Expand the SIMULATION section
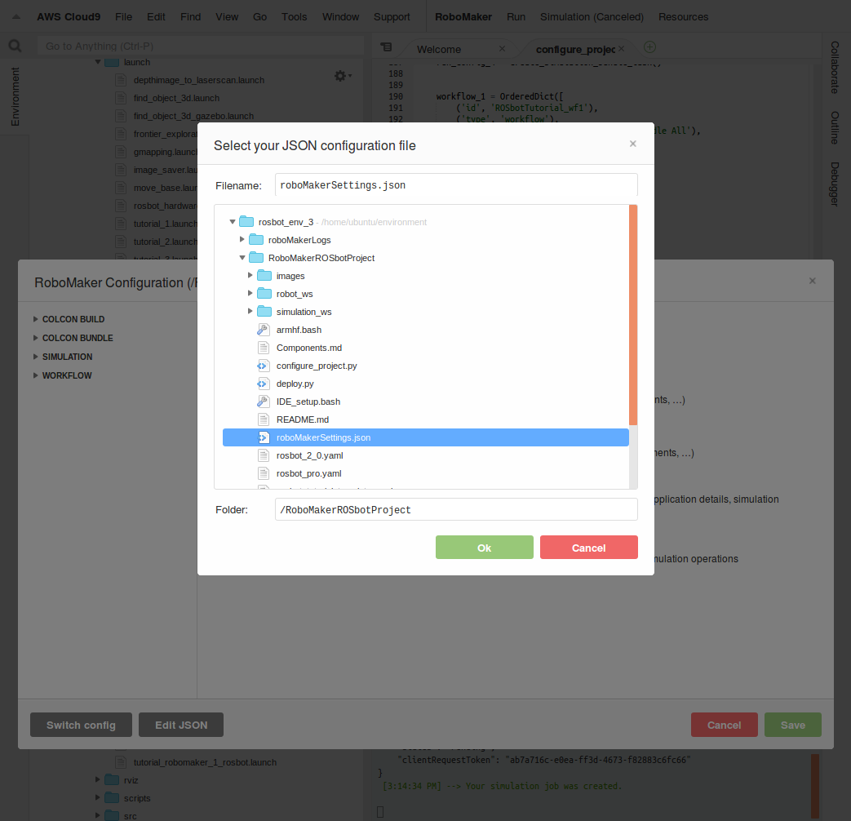 point(35,357)
